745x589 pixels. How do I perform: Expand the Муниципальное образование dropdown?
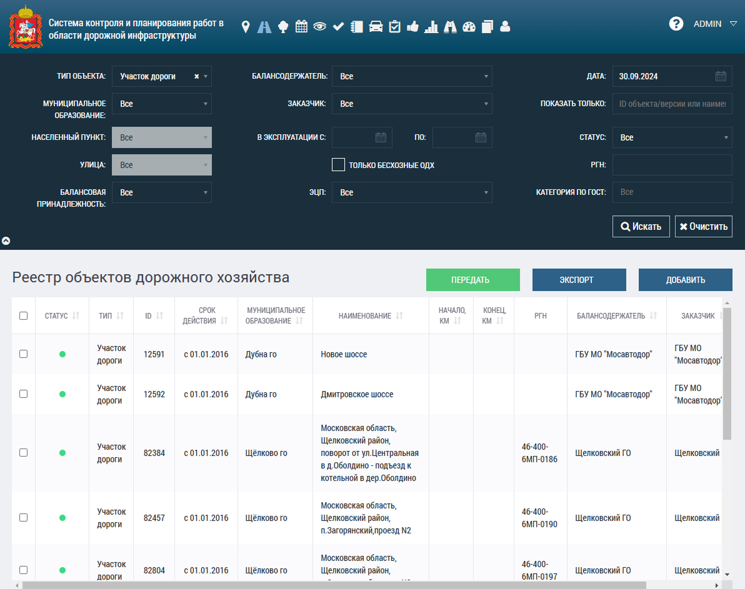coord(161,104)
